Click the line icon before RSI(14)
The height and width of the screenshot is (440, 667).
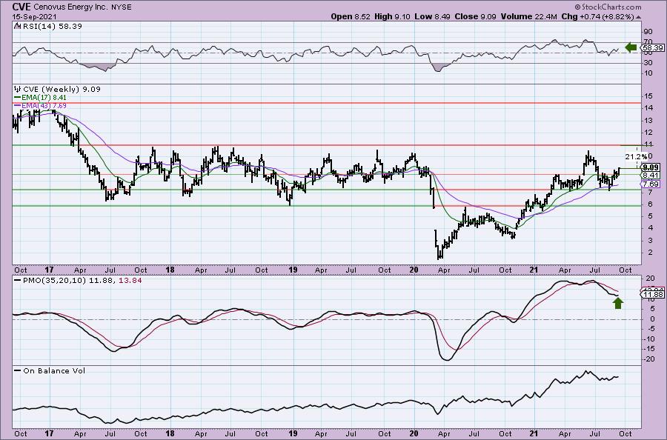pyautogui.click(x=17, y=26)
